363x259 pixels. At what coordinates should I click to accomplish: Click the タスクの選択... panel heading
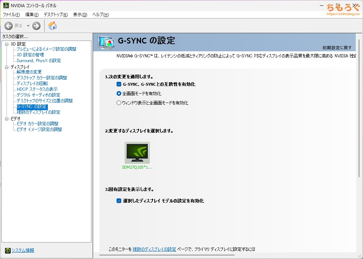[15, 37]
